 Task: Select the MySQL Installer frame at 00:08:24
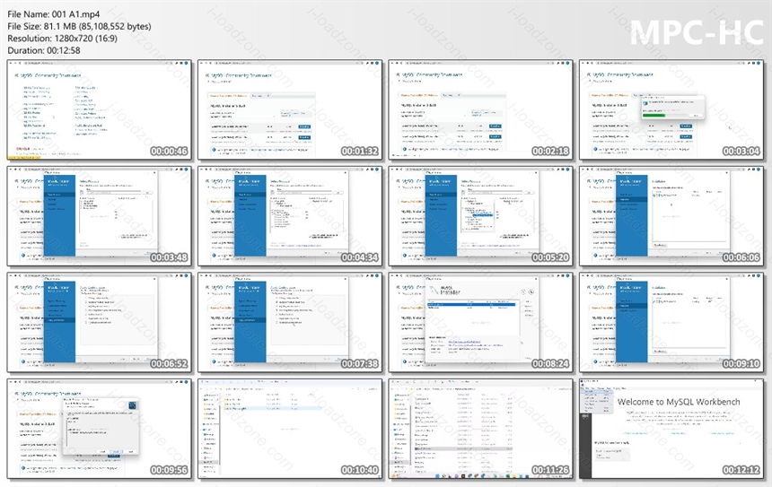[x=480, y=322]
